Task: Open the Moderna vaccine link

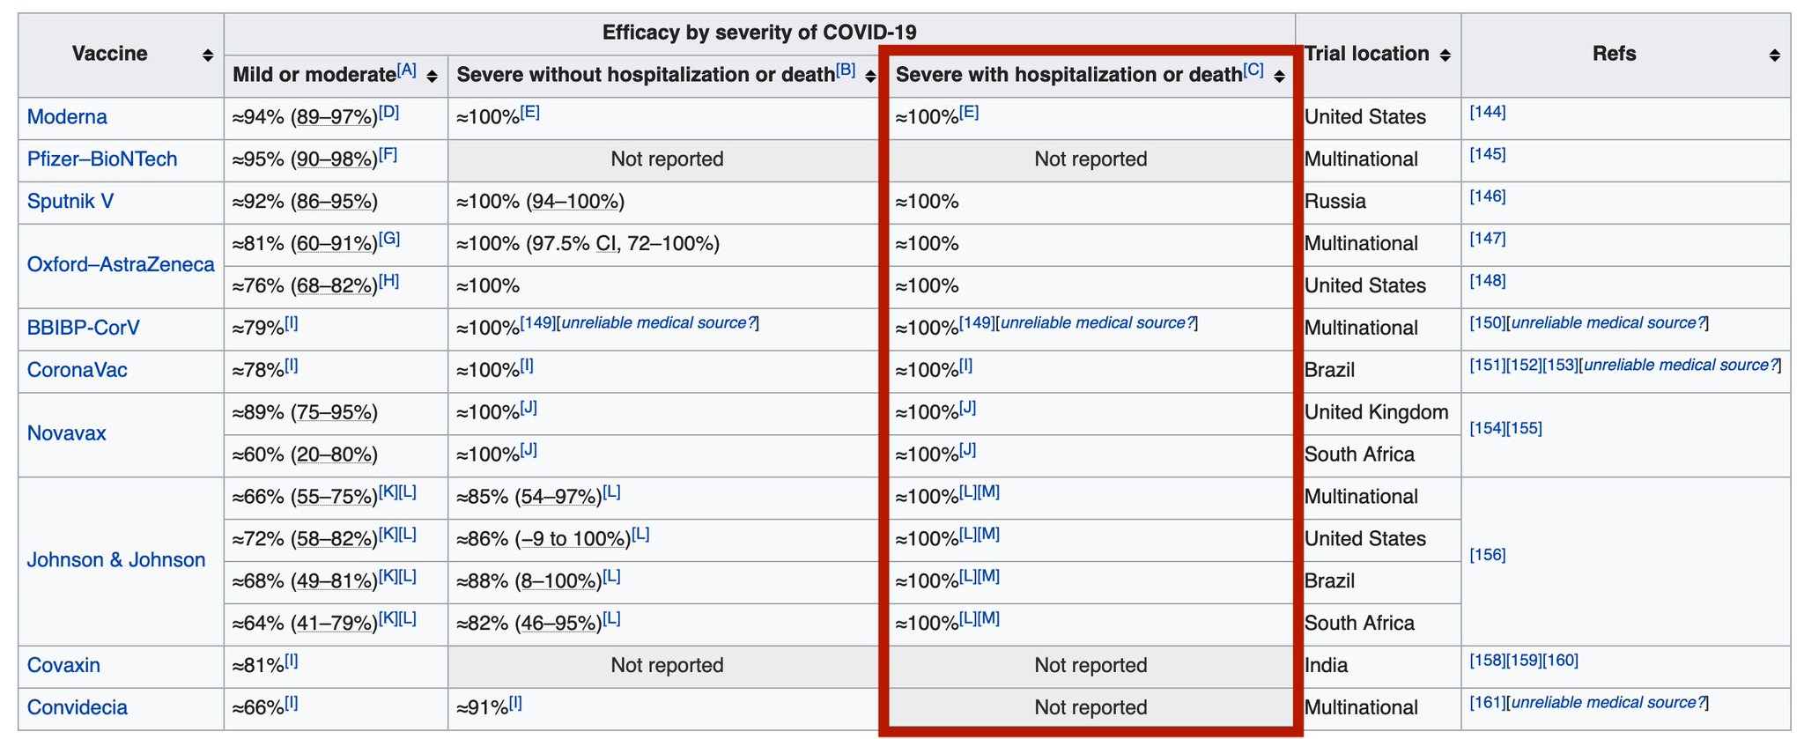Action: click(67, 117)
